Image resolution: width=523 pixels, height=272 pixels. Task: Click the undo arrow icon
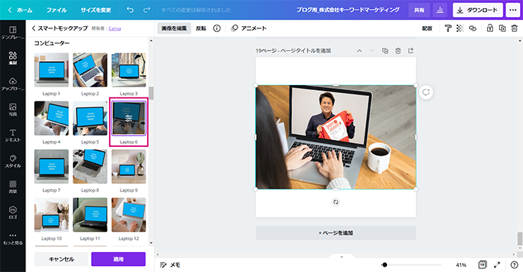[x=130, y=10]
